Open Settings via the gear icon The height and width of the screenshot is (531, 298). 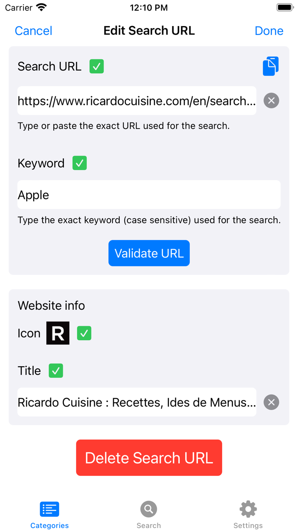tap(248, 509)
